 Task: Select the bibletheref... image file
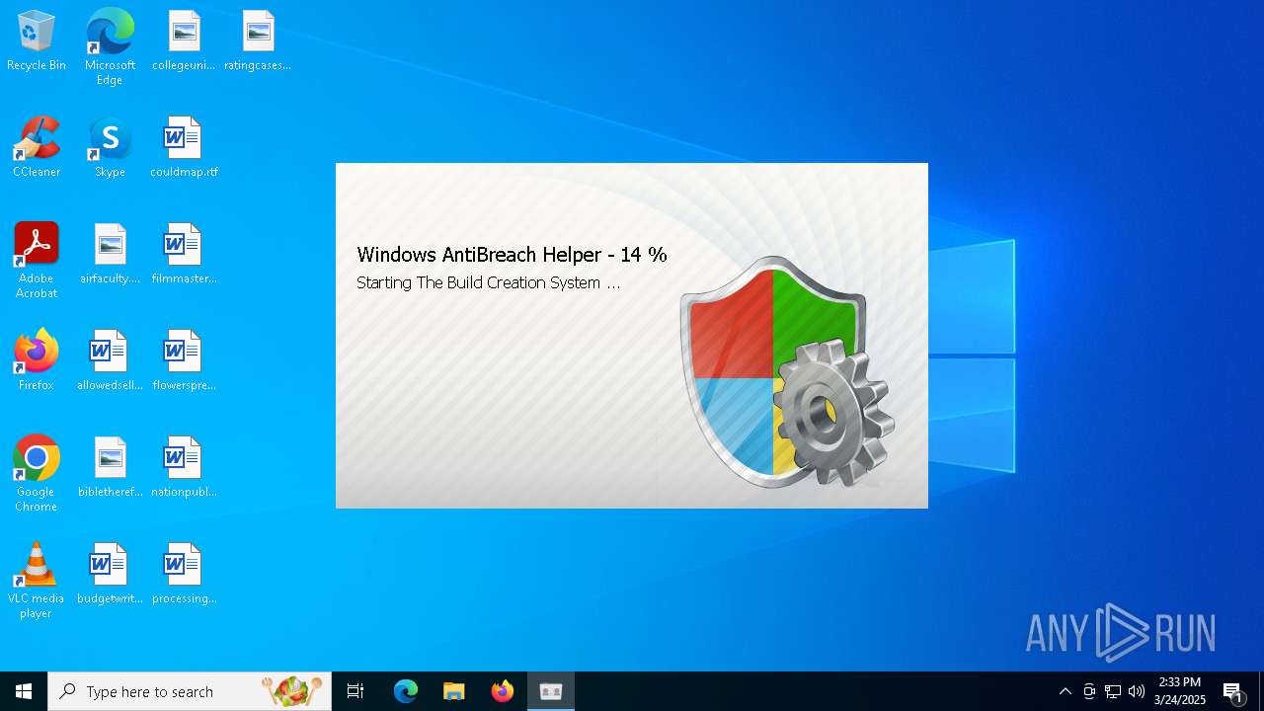(x=110, y=468)
